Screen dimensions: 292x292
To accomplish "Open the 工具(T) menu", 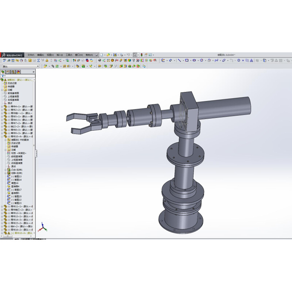I will tap(69, 55).
